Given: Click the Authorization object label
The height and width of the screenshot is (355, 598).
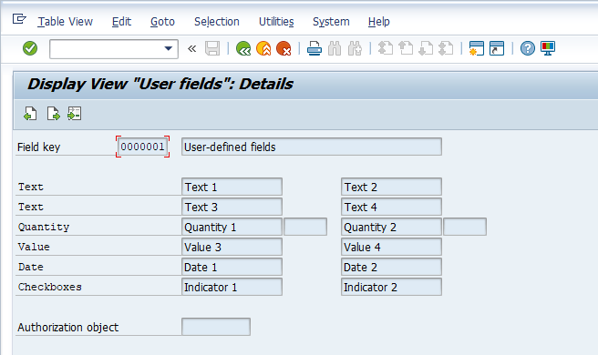Looking at the screenshot, I should (x=67, y=327).
